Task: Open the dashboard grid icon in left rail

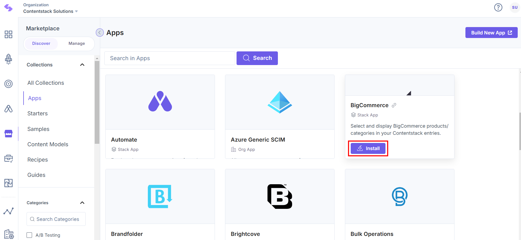Action: [x=8, y=34]
